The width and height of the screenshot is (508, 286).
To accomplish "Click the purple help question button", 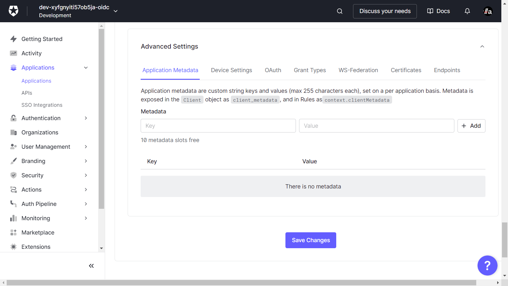I will click(487, 265).
